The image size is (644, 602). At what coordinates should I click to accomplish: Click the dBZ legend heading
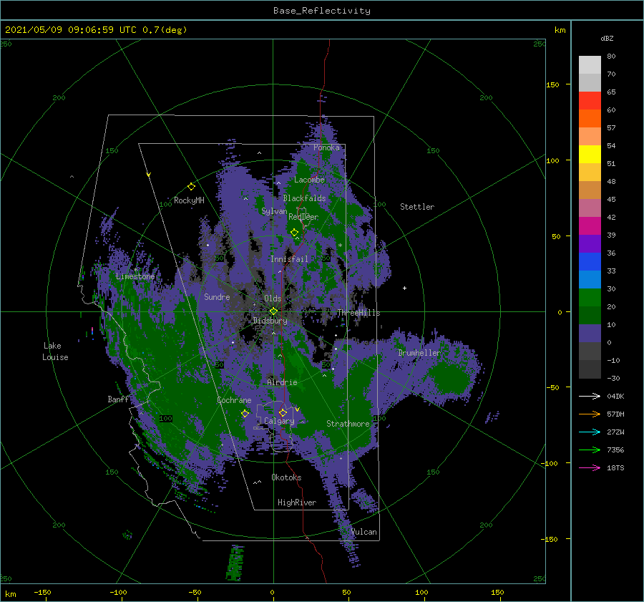pos(607,38)
